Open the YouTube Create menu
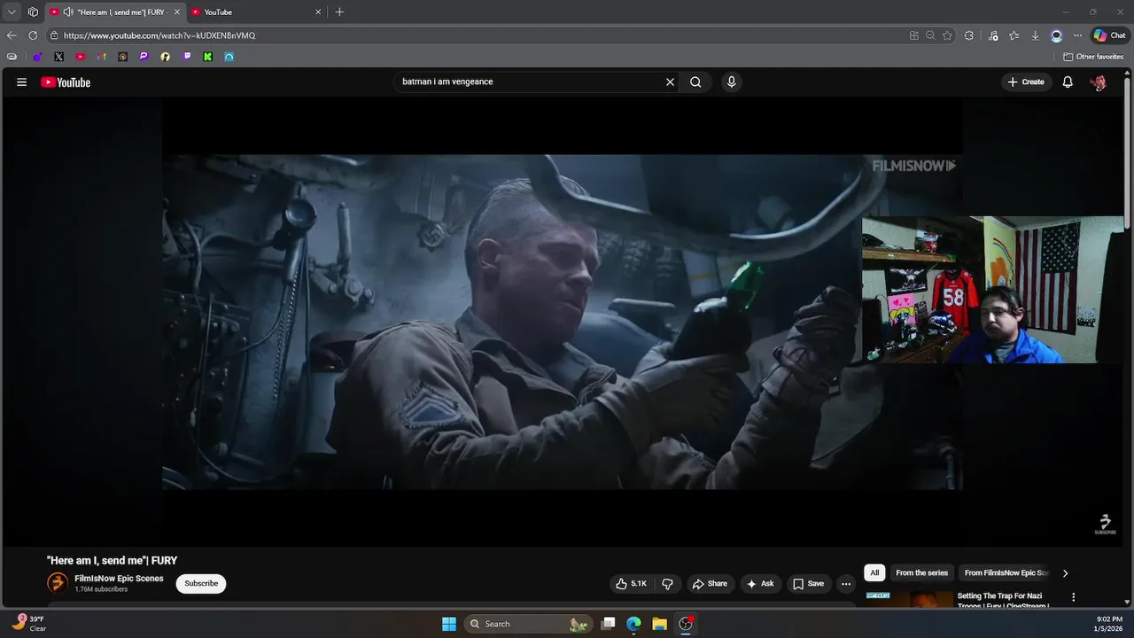The image size is (1134, 638). click(1026, 82)
